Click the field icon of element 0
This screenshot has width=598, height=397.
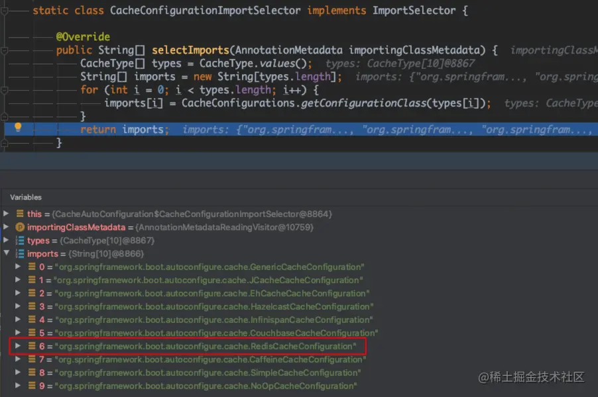point(32,267)
